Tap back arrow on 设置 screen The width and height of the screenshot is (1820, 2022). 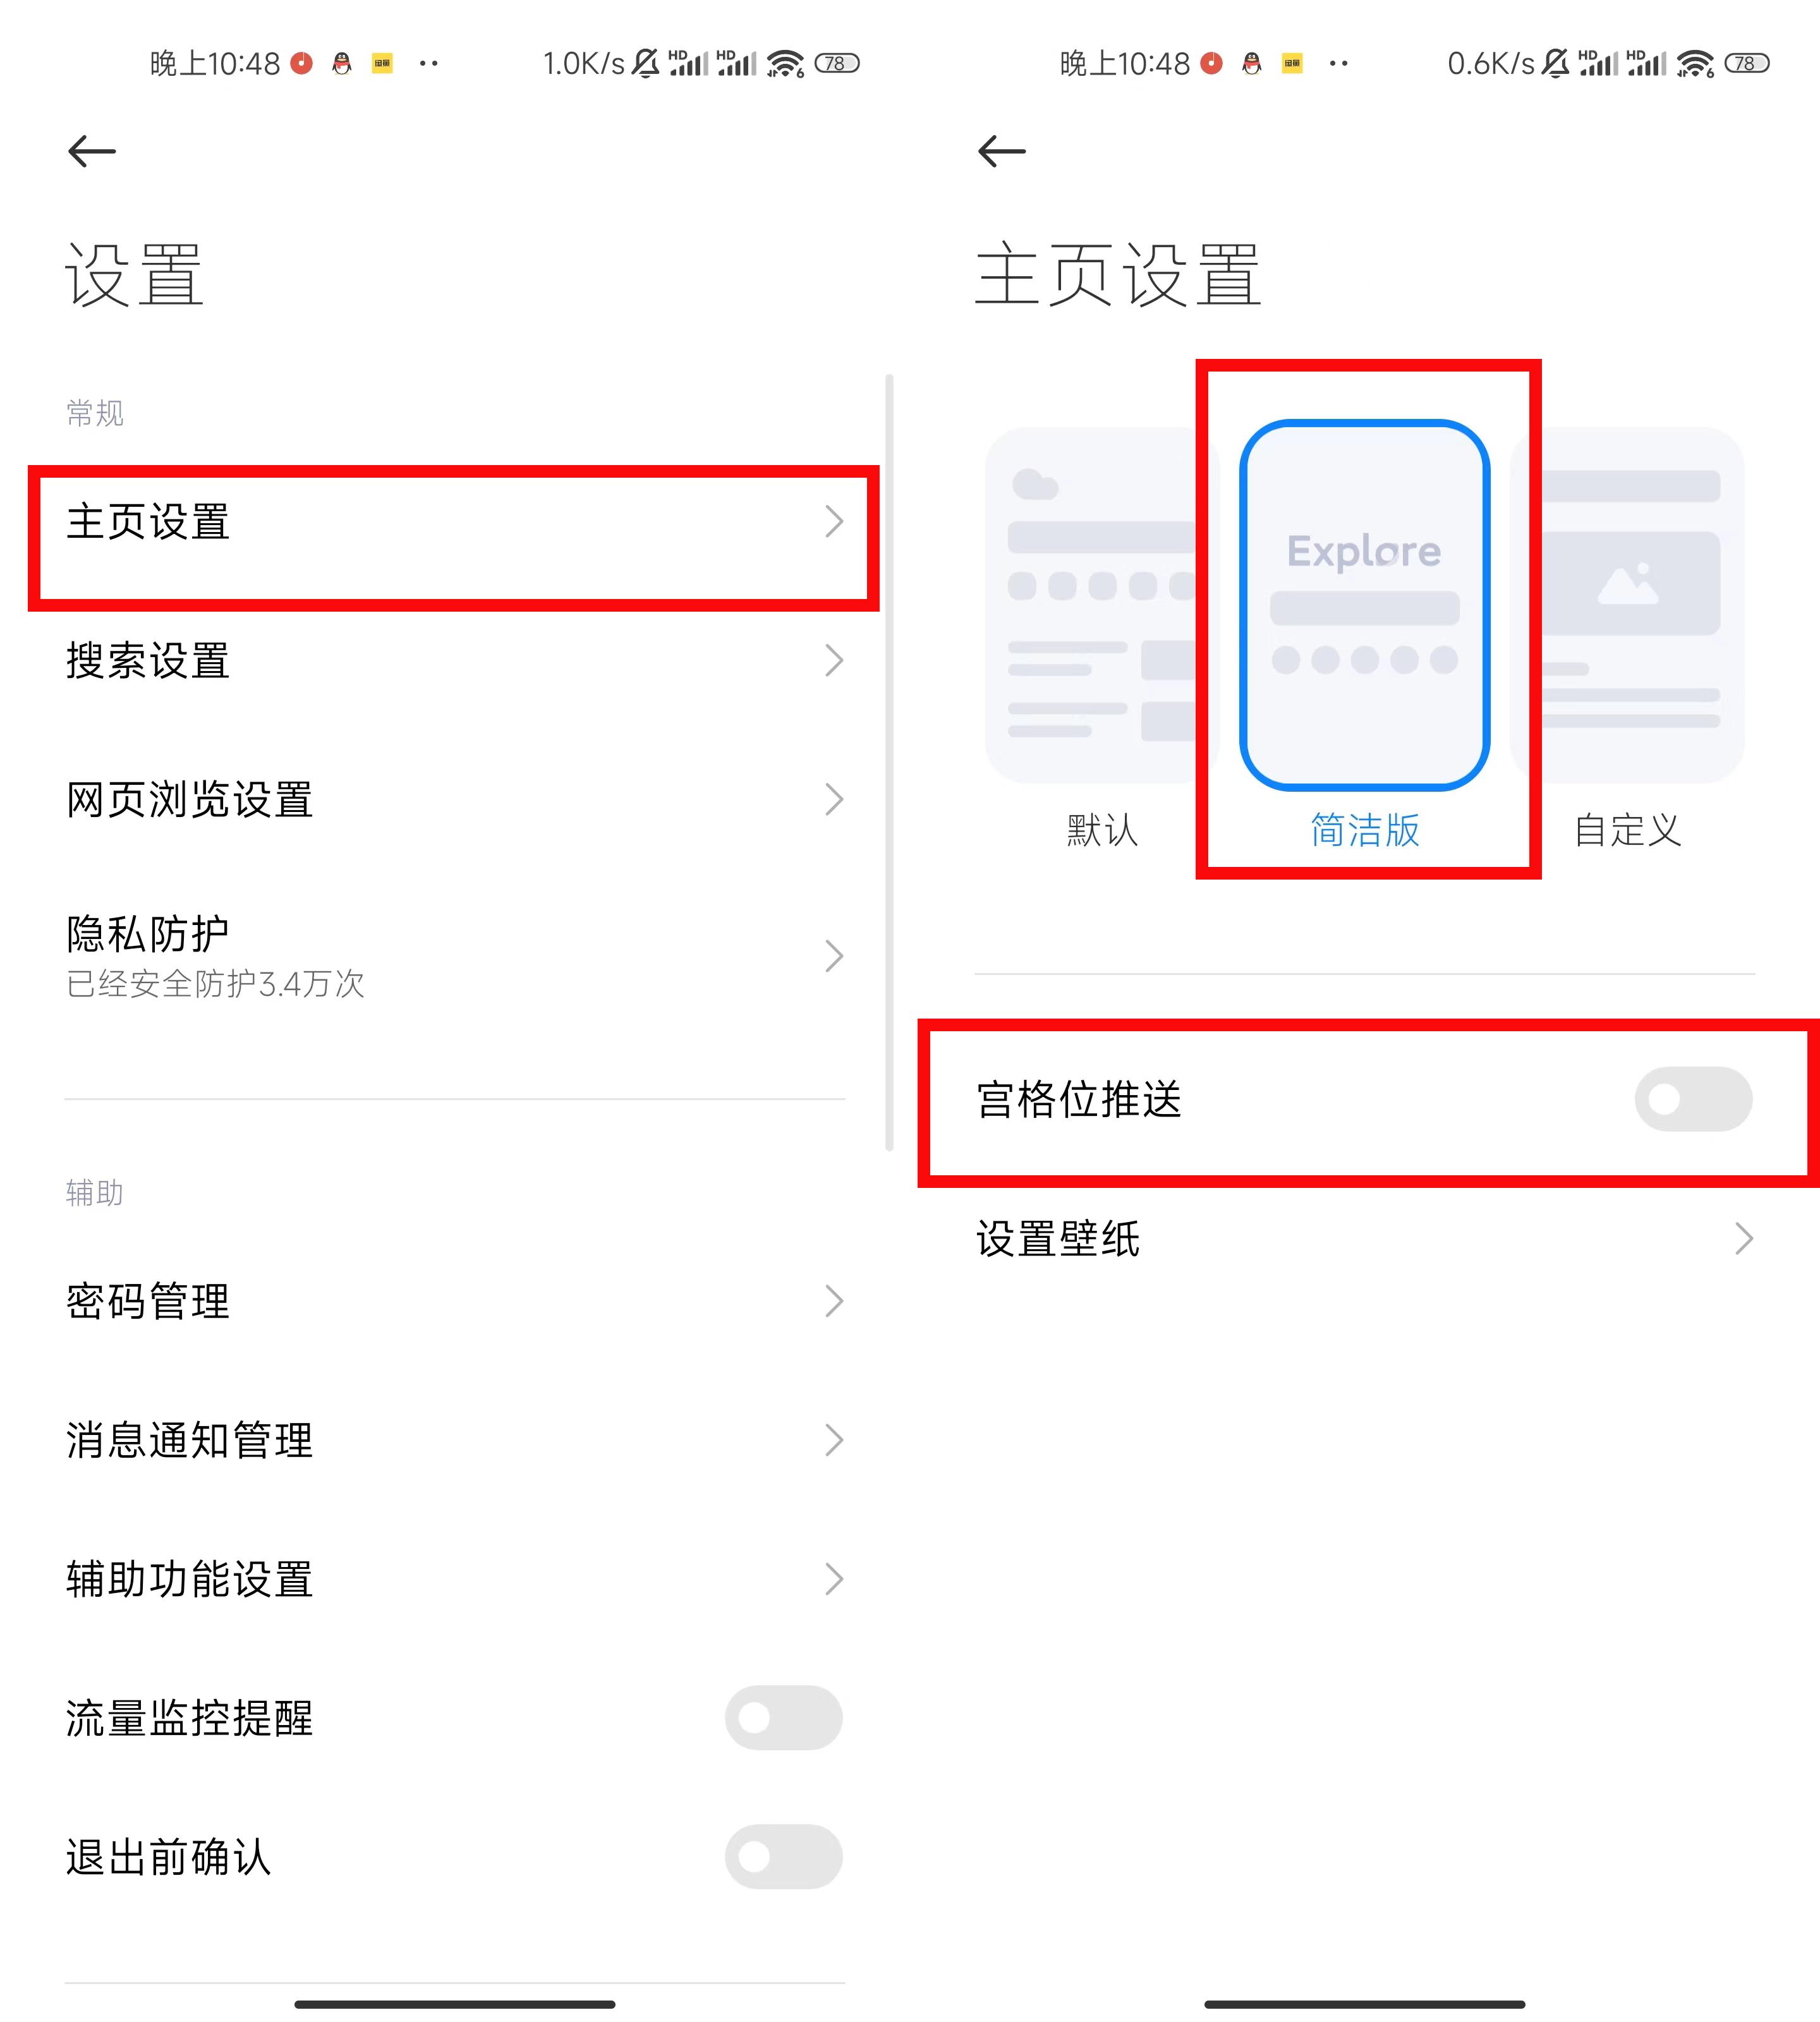click(92, 151)
